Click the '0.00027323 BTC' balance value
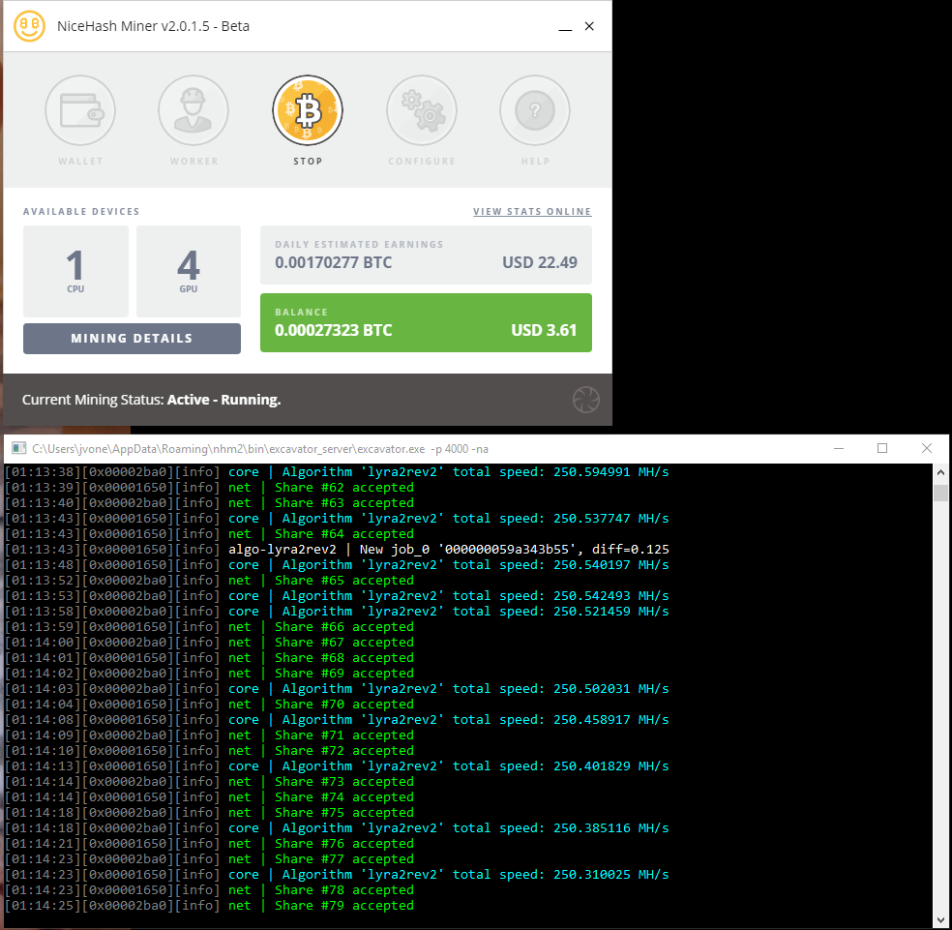 pos(334,330)
